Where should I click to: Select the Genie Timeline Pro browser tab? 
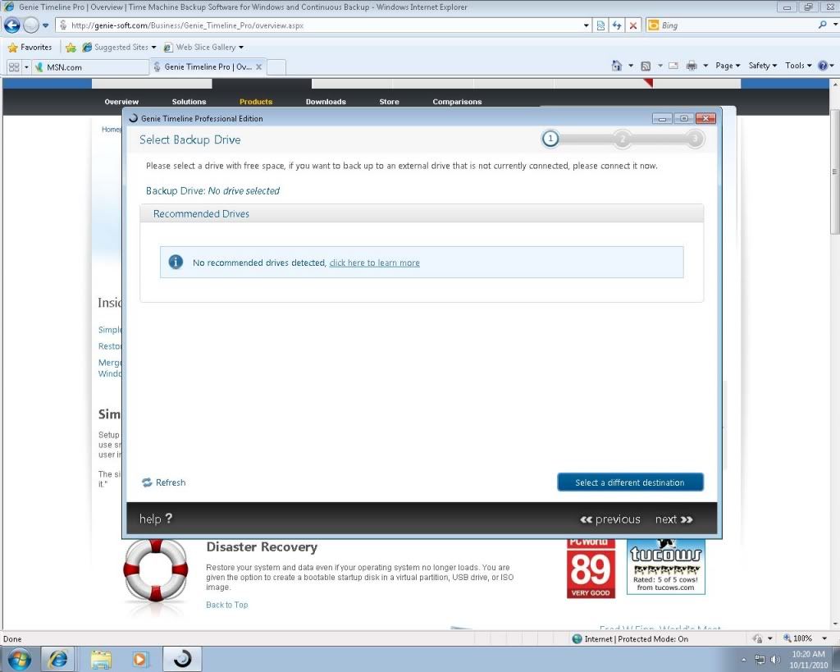pyautogui.click(x=208, y=67)
